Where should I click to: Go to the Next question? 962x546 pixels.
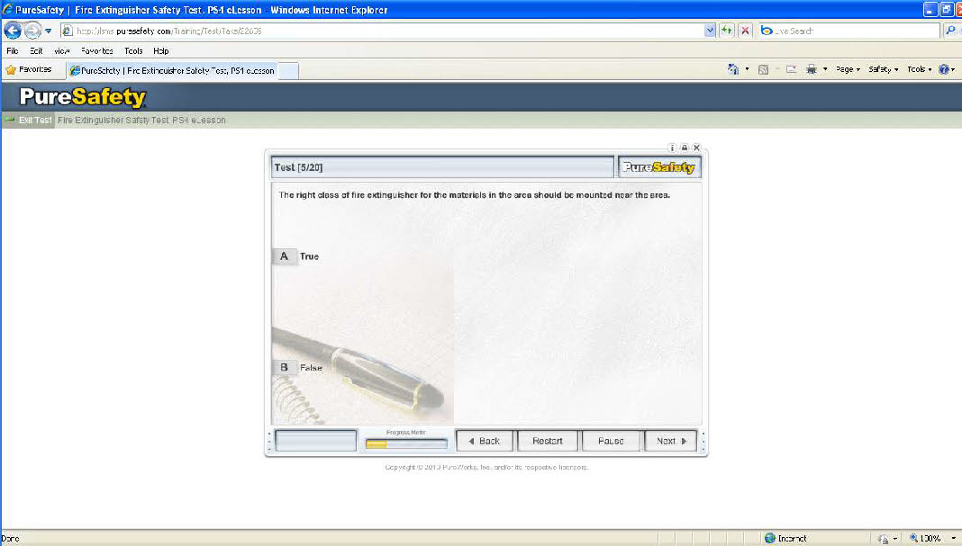point(671,441)
